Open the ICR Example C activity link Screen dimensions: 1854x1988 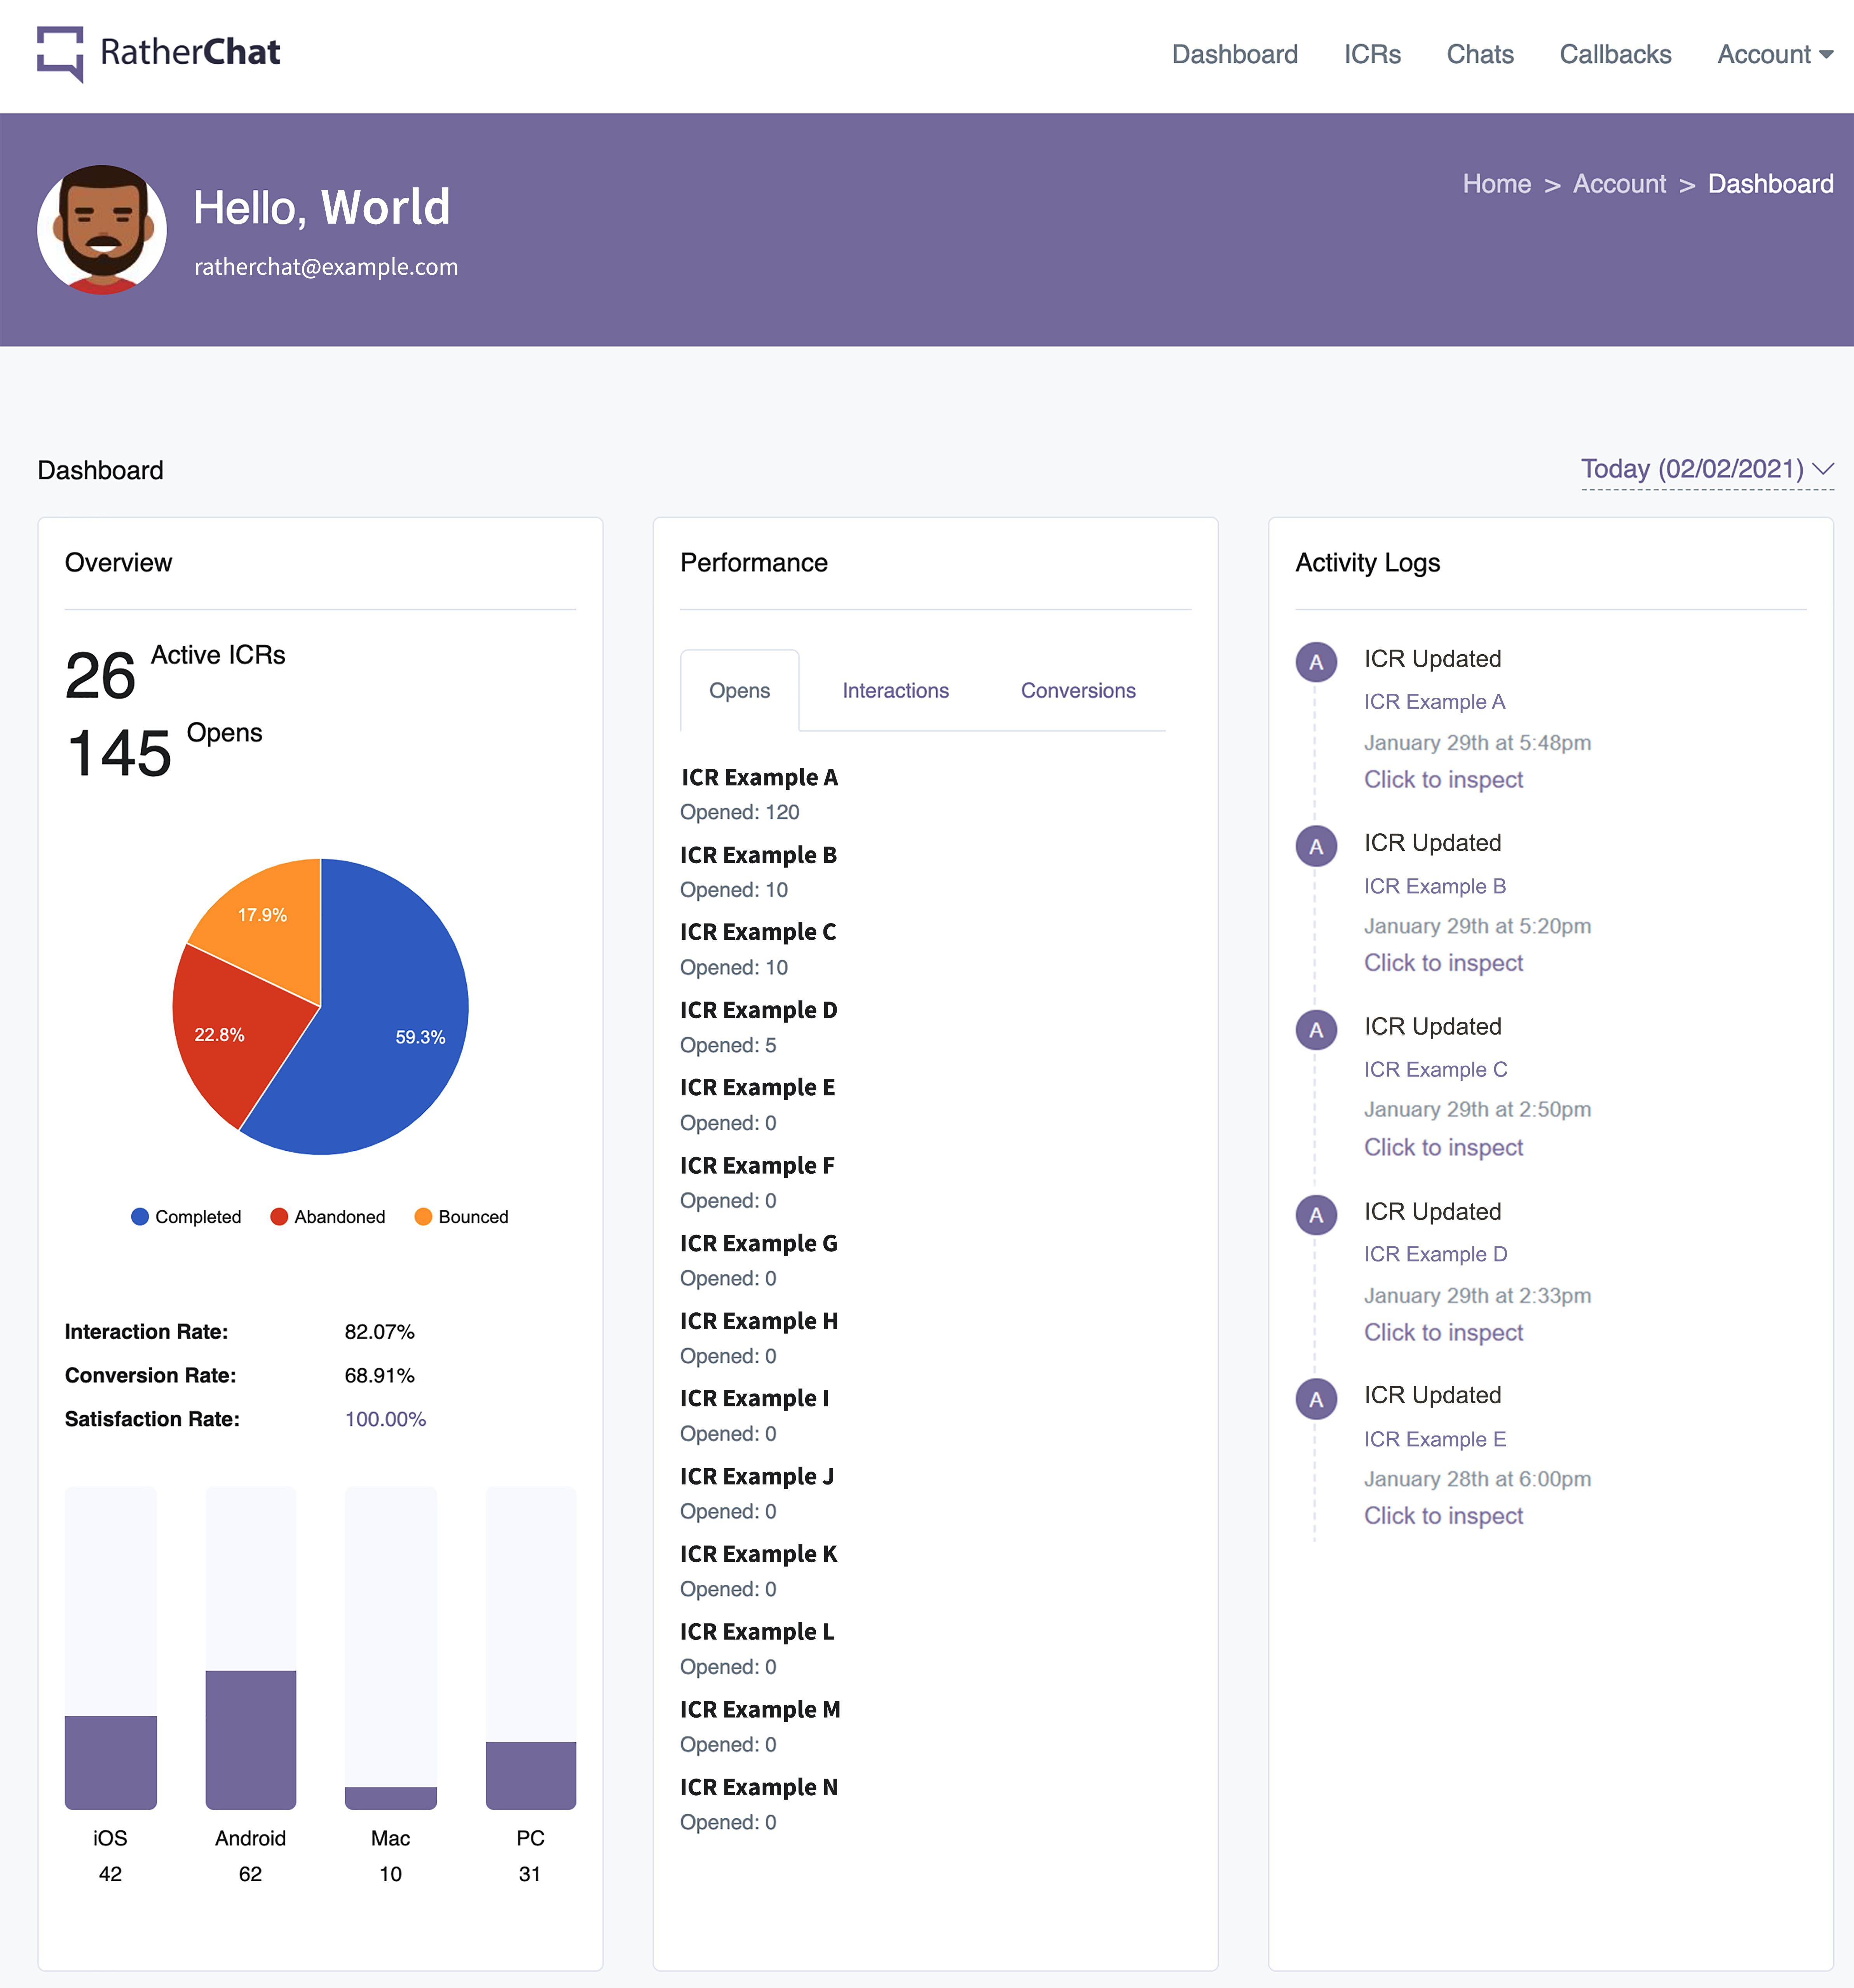point(1435,1069)
